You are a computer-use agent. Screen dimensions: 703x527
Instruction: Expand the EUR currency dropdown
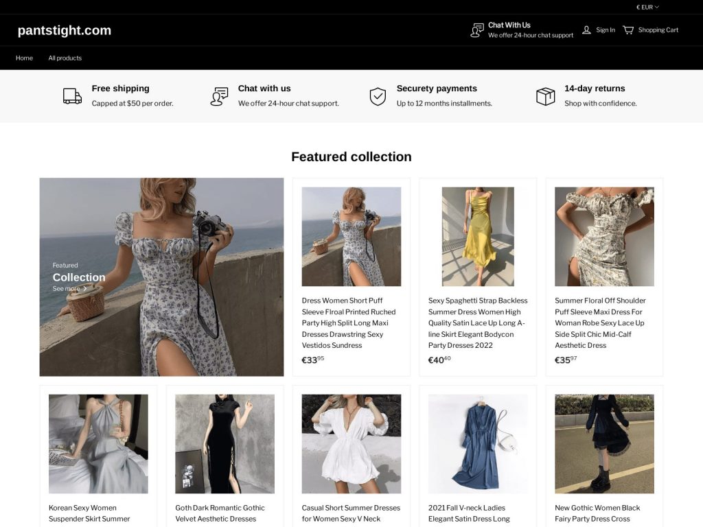[647, 7]
